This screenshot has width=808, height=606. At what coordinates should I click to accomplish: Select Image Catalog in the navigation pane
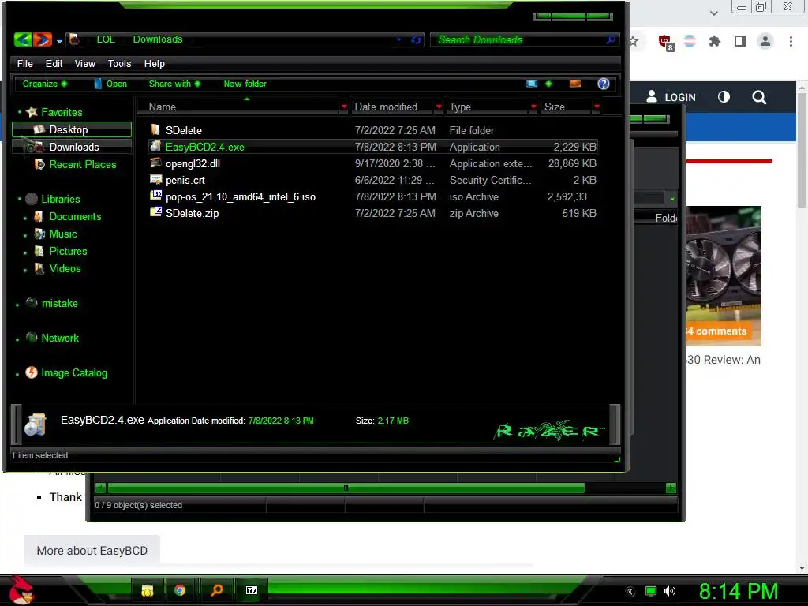74,372
